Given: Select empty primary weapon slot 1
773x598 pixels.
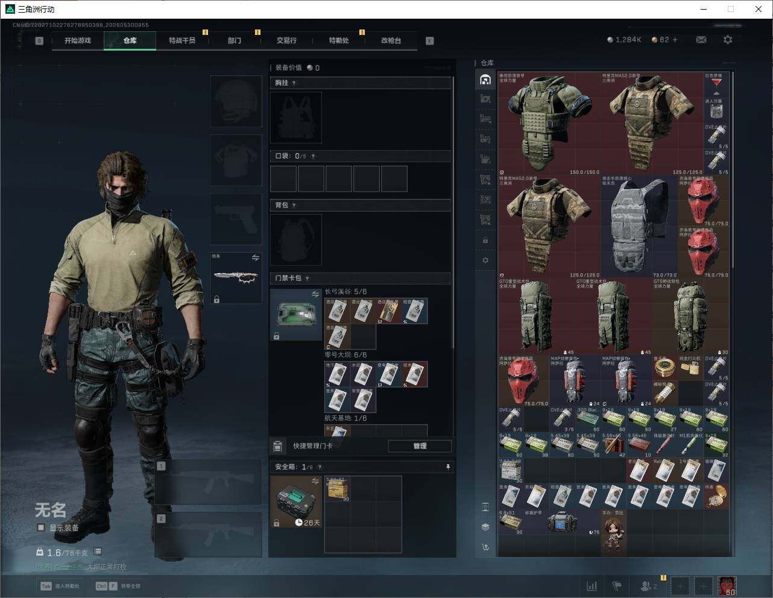Looking at the screenshot, I should pos(209,482).
